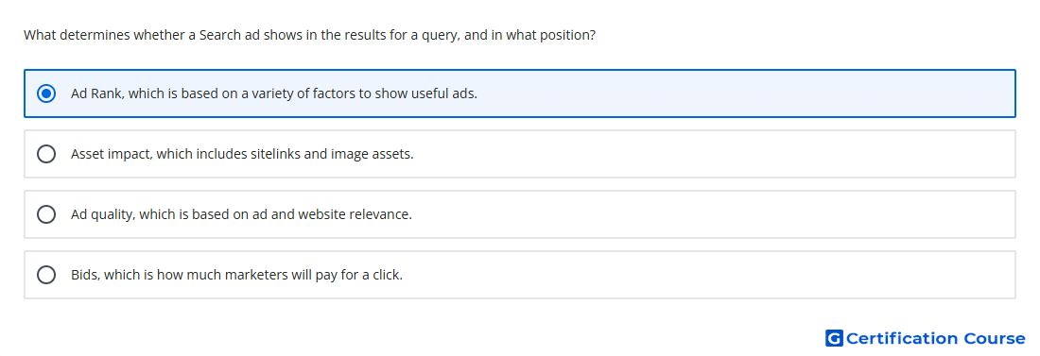1040x356 pixels.
Task: Select the Ad Rank radio button
Action: (x=46, y=93)
